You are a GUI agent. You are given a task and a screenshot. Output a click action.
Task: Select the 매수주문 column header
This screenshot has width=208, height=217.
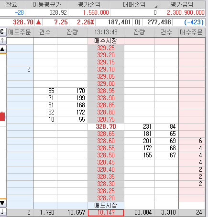192,32
